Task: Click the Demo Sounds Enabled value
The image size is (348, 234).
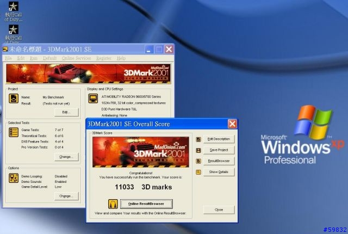Action: coord(60,182)
